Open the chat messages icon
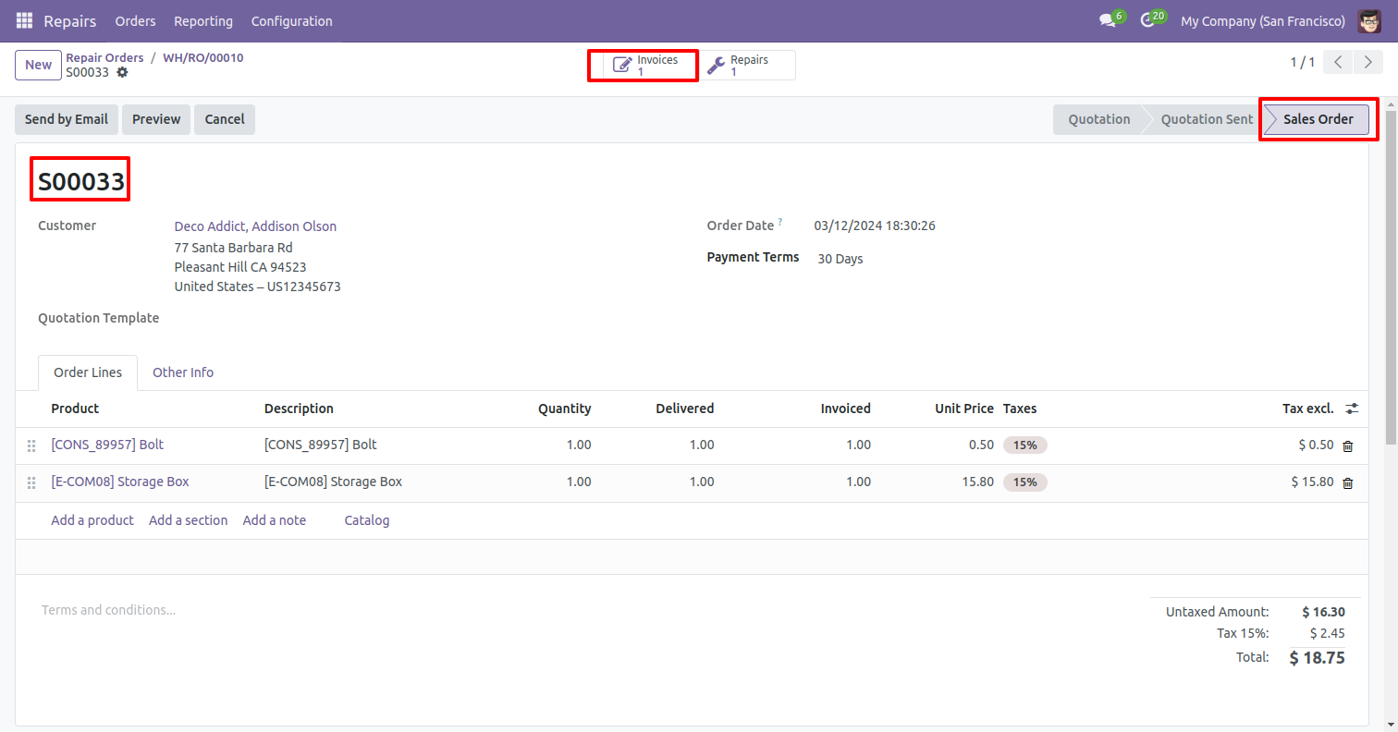 [1107, 20]
